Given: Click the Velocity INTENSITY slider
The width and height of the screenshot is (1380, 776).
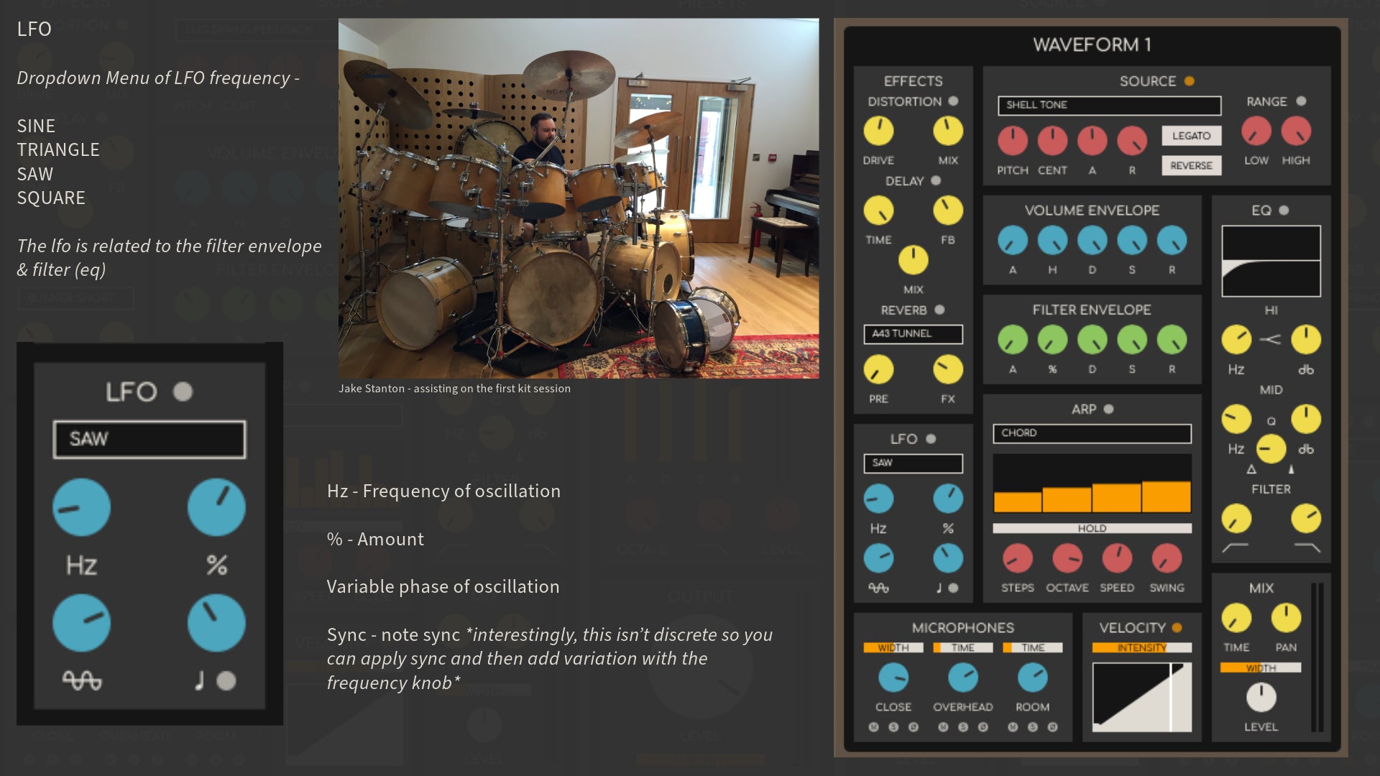Looking at the screenshot, I should click(x=1141, y=647).
